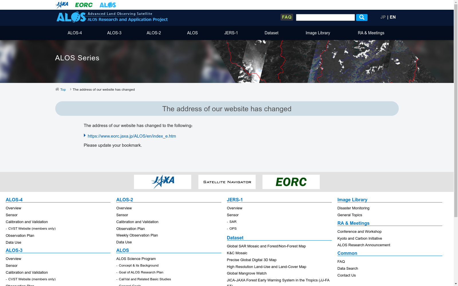Open the FAQ badge in header
The height and width of the screenshot is (286, 458).
287,17
